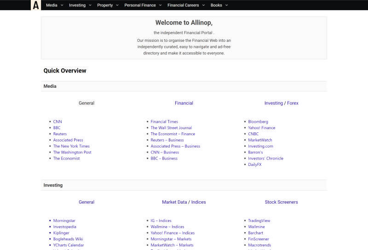Open the TradingView link

click(x=259, y=221)
